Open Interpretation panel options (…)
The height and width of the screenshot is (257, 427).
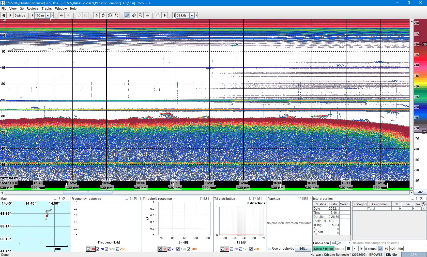tap(413, 199)
